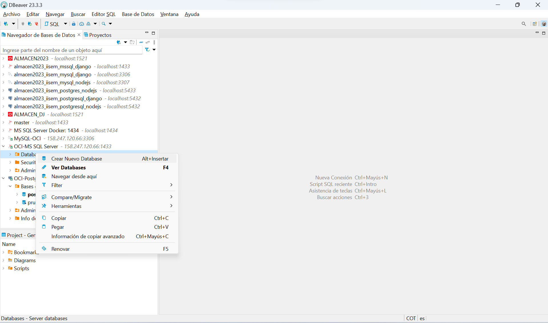Open the Compare/Migrate submenu
This screenshot has height=323, width=548.
(107, 197)
